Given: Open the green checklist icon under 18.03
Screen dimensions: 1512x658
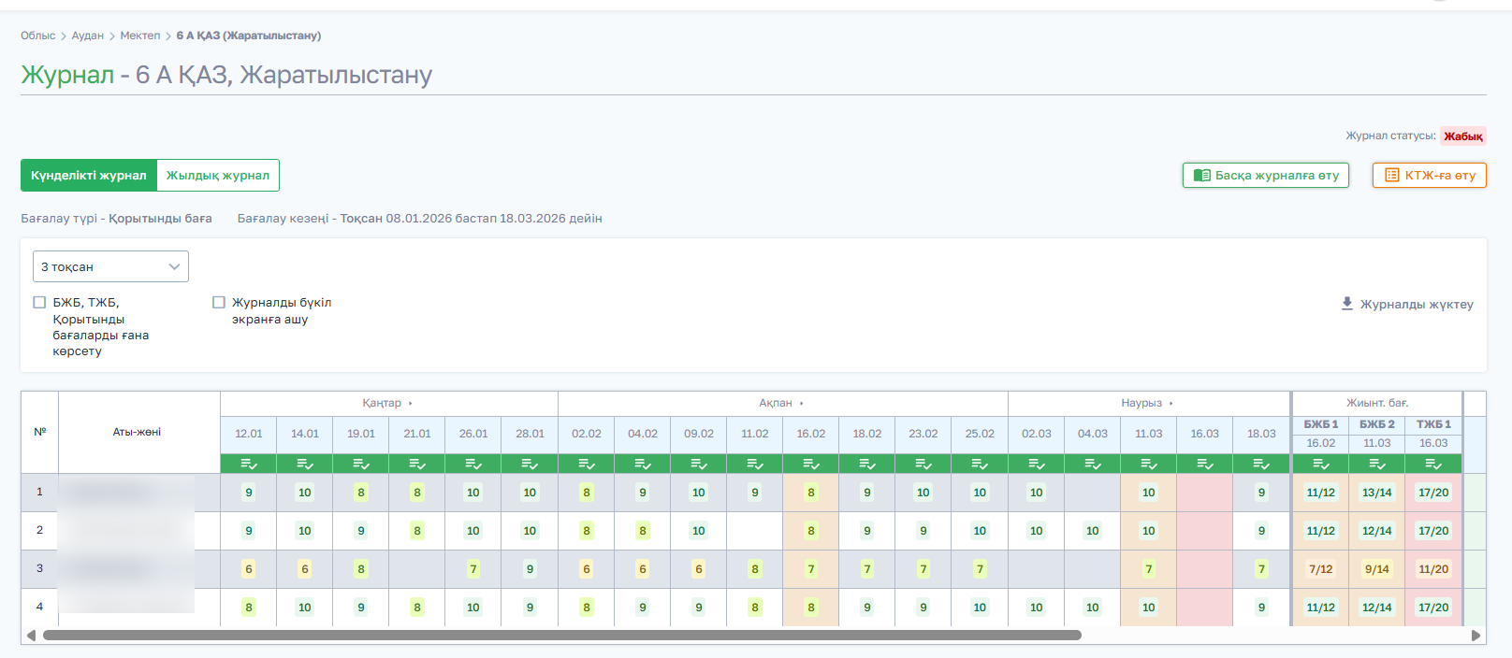Looking at the screenshot, I should point(1261,464).
